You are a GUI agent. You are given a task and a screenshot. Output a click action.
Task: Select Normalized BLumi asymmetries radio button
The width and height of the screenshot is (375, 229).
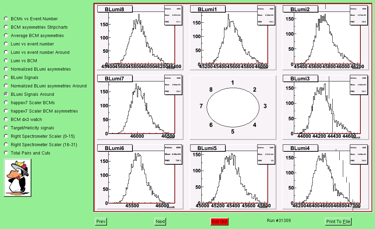point(6,69)
